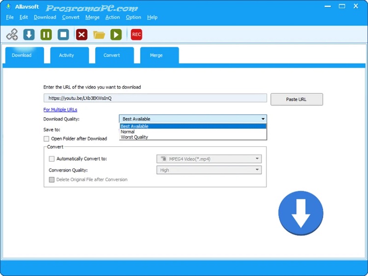This screenshot has height=276, width=368.
Task: Enable Open Folder after Download checkbox
Action: 47,139
